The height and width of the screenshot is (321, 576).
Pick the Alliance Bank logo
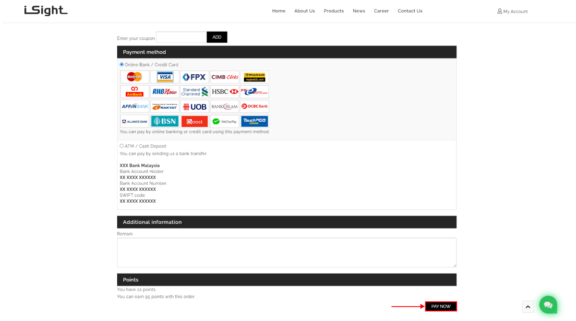point(134,121)
